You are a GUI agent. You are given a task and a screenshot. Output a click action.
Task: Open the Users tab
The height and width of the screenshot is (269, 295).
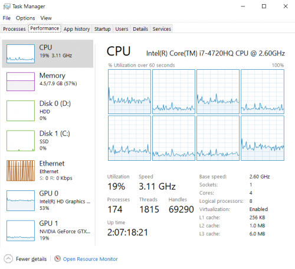[122, 29]
